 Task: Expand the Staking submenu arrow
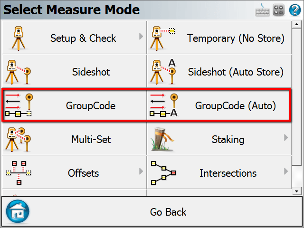[x=286, y=137]
